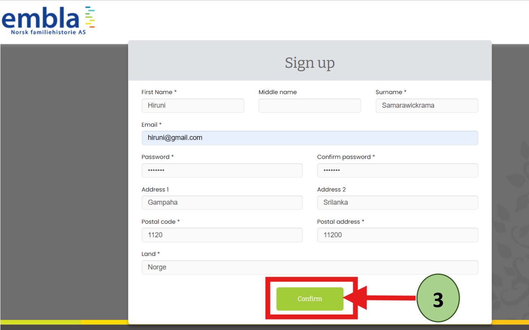Click the embla logo wordmark

[41, 18]
